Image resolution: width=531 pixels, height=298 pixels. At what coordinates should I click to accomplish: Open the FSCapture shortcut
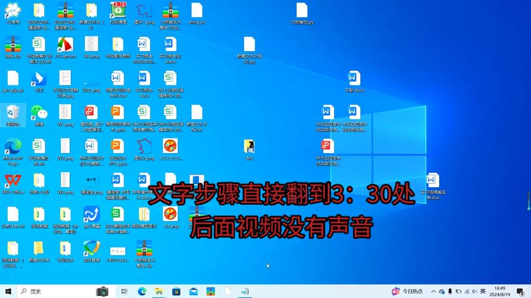65,48
